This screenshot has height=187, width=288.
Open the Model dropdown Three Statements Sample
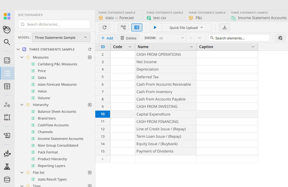61,37
